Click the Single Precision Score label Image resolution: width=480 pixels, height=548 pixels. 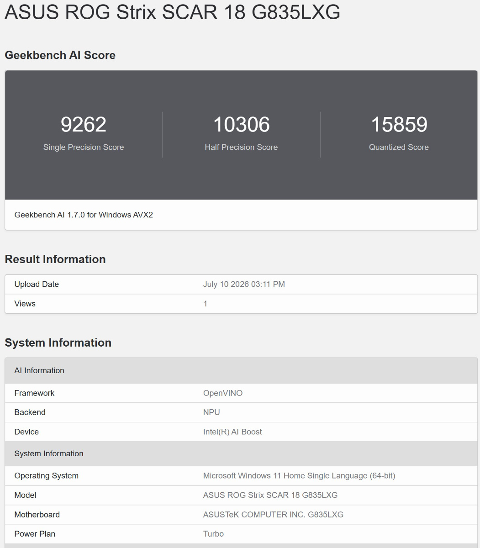point(84,147)
